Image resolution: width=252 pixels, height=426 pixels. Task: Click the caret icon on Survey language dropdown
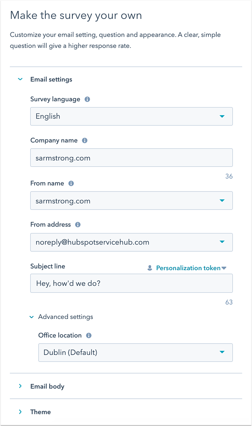pyautogui.click(x=222, y=116)
